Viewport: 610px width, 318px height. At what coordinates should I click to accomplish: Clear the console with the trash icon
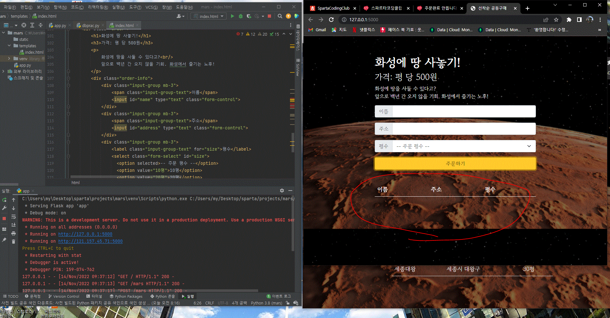click(14, 241)
